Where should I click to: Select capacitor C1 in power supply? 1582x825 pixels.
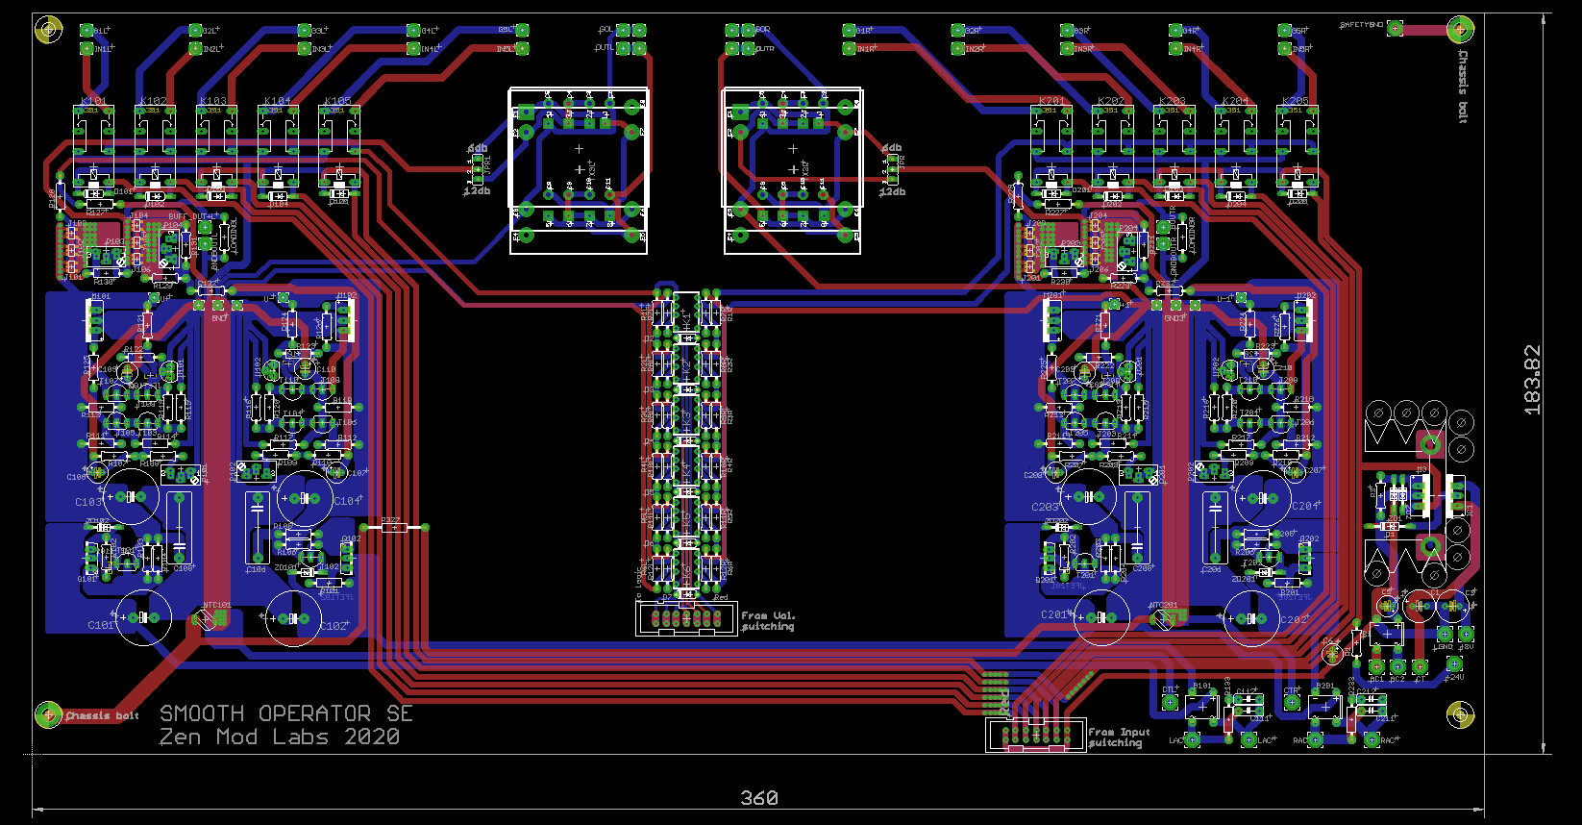[x=1419, y=606]
